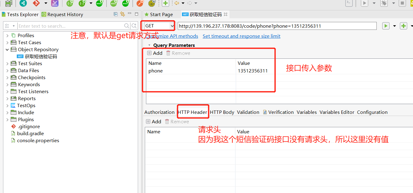
Task: Add a new HTTP Header row
Action: tap(153, 121)
